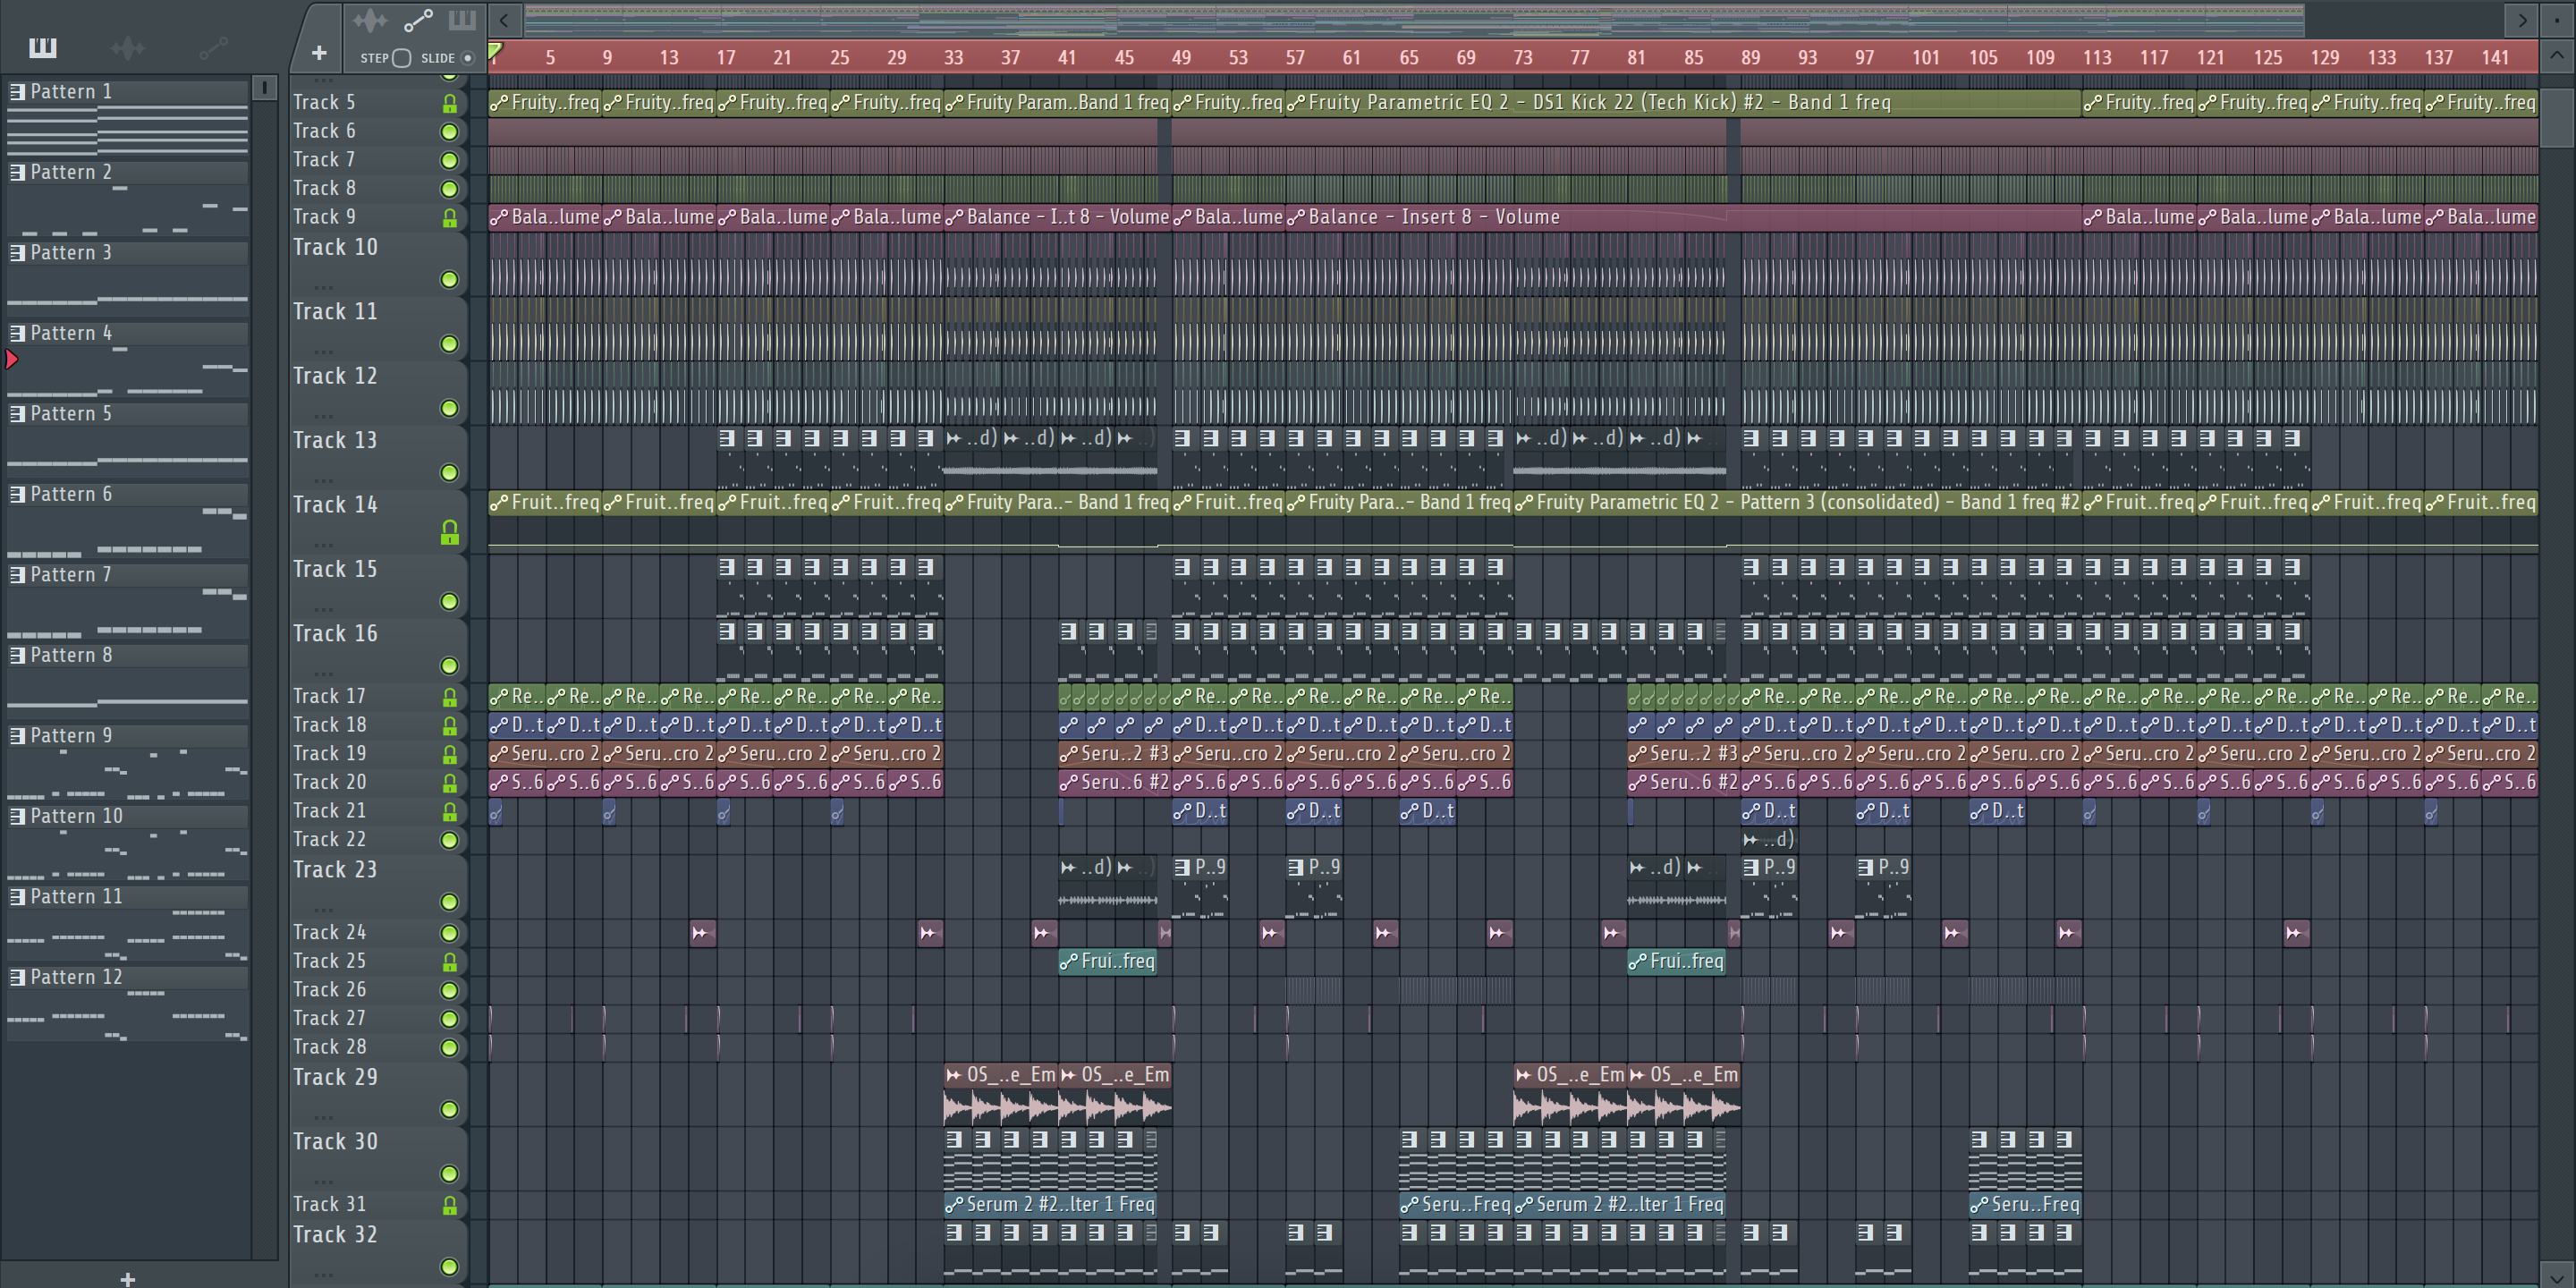The width and height of the screenshot is (2576, 1288).
Task: Click the piano icon of Pattern 12
Action: [17, 978]
